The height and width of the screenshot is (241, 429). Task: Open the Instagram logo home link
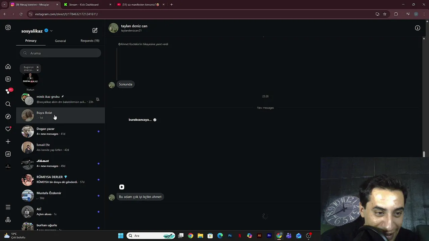(x=8, y=27)
